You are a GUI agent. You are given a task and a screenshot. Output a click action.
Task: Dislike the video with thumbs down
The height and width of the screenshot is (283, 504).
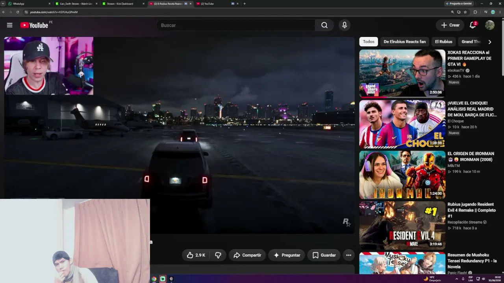click(218, 255)
